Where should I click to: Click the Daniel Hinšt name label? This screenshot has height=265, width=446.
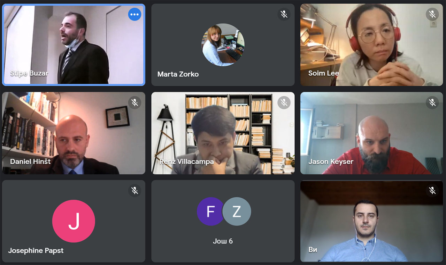tap(30, 162)
